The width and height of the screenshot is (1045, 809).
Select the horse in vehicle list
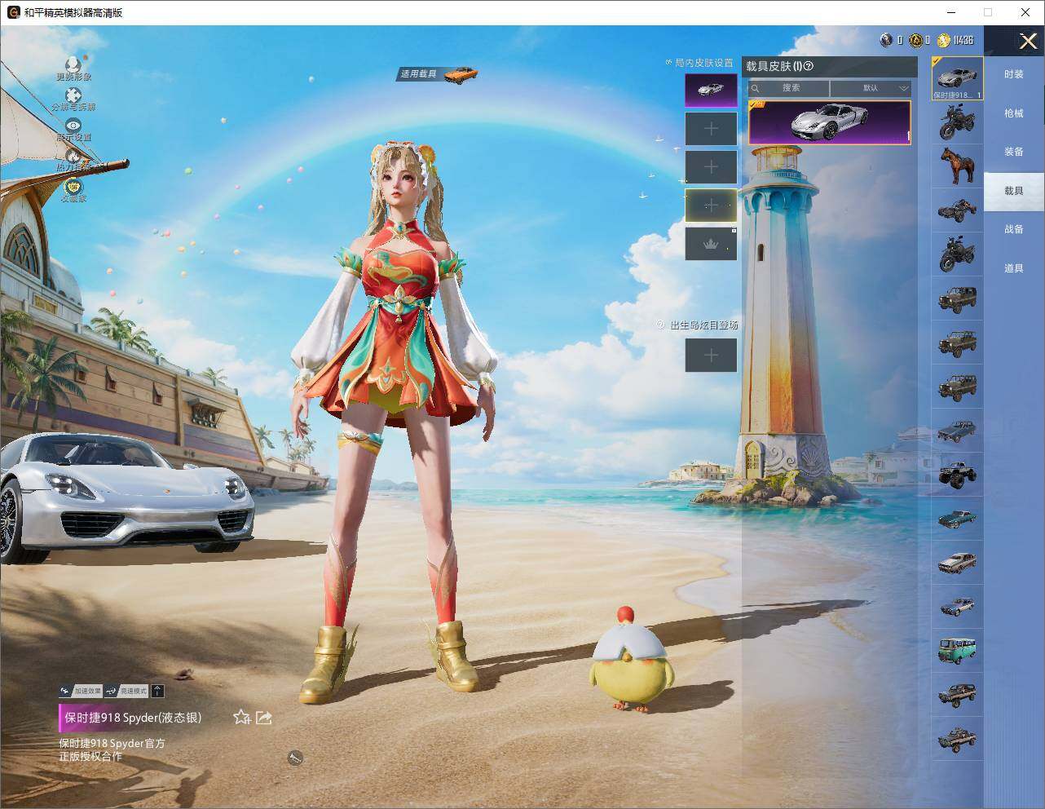tap(957, 166)
